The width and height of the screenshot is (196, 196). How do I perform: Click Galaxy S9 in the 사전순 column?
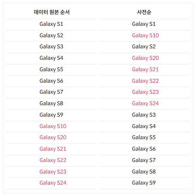coord(144,183)
